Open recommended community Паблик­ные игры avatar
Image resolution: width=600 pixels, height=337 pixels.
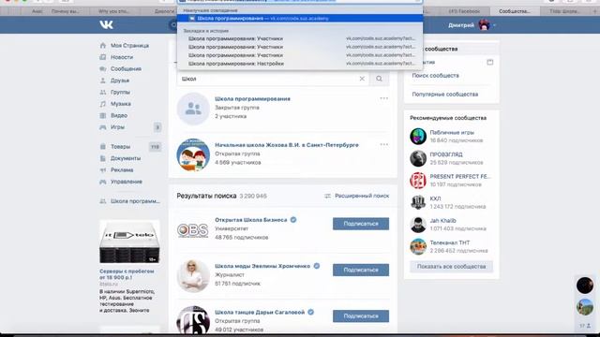point(418,137)
